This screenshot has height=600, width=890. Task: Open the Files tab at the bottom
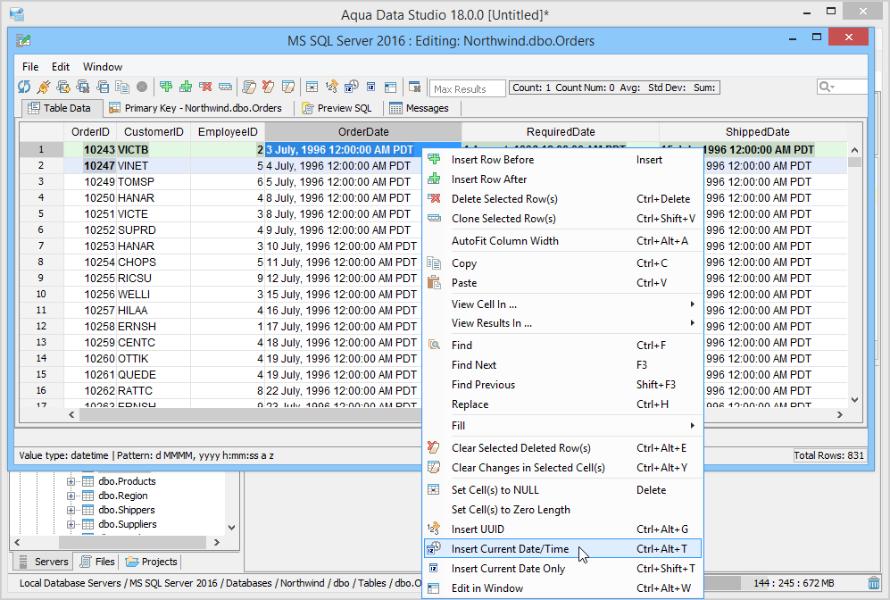click(97, 562)
